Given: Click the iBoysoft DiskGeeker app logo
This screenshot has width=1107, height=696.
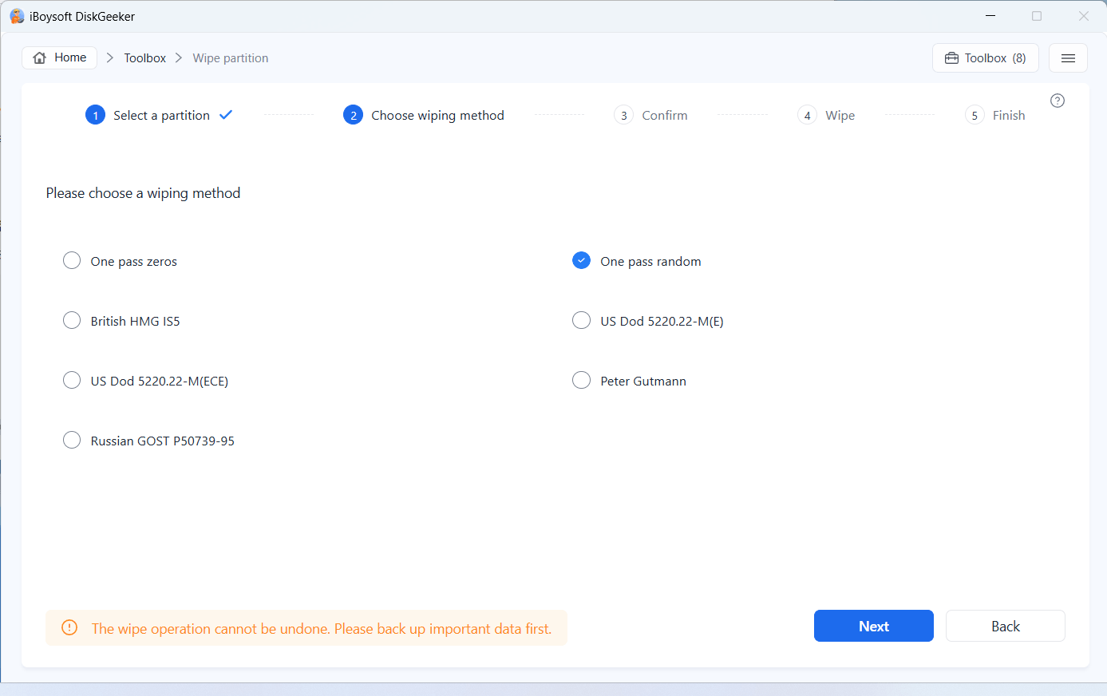Looking at the screenshot, I should tap(17, 16).
